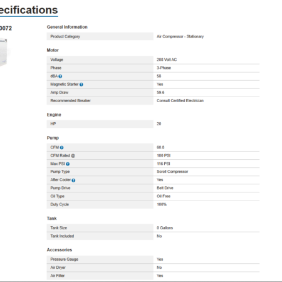Click the After Cooler info icon
Screen dimensions: 282x282
73,180
